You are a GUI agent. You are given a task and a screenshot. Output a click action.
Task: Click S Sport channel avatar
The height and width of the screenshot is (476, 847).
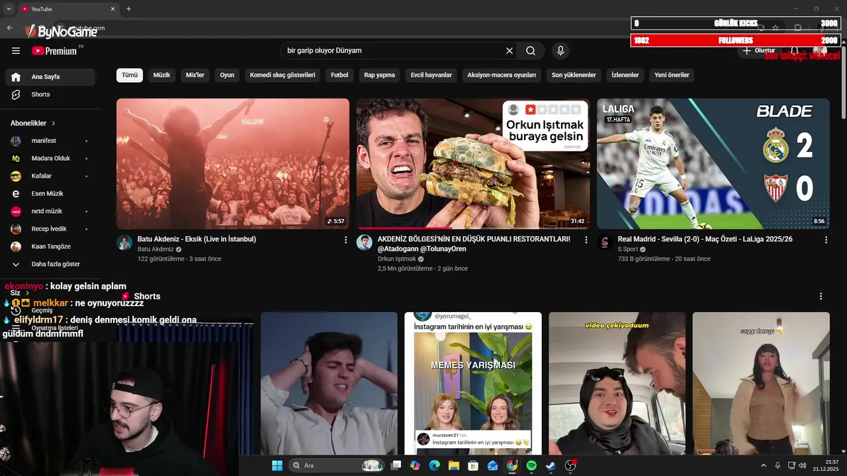pyautogui.click(x=605, y=242)
